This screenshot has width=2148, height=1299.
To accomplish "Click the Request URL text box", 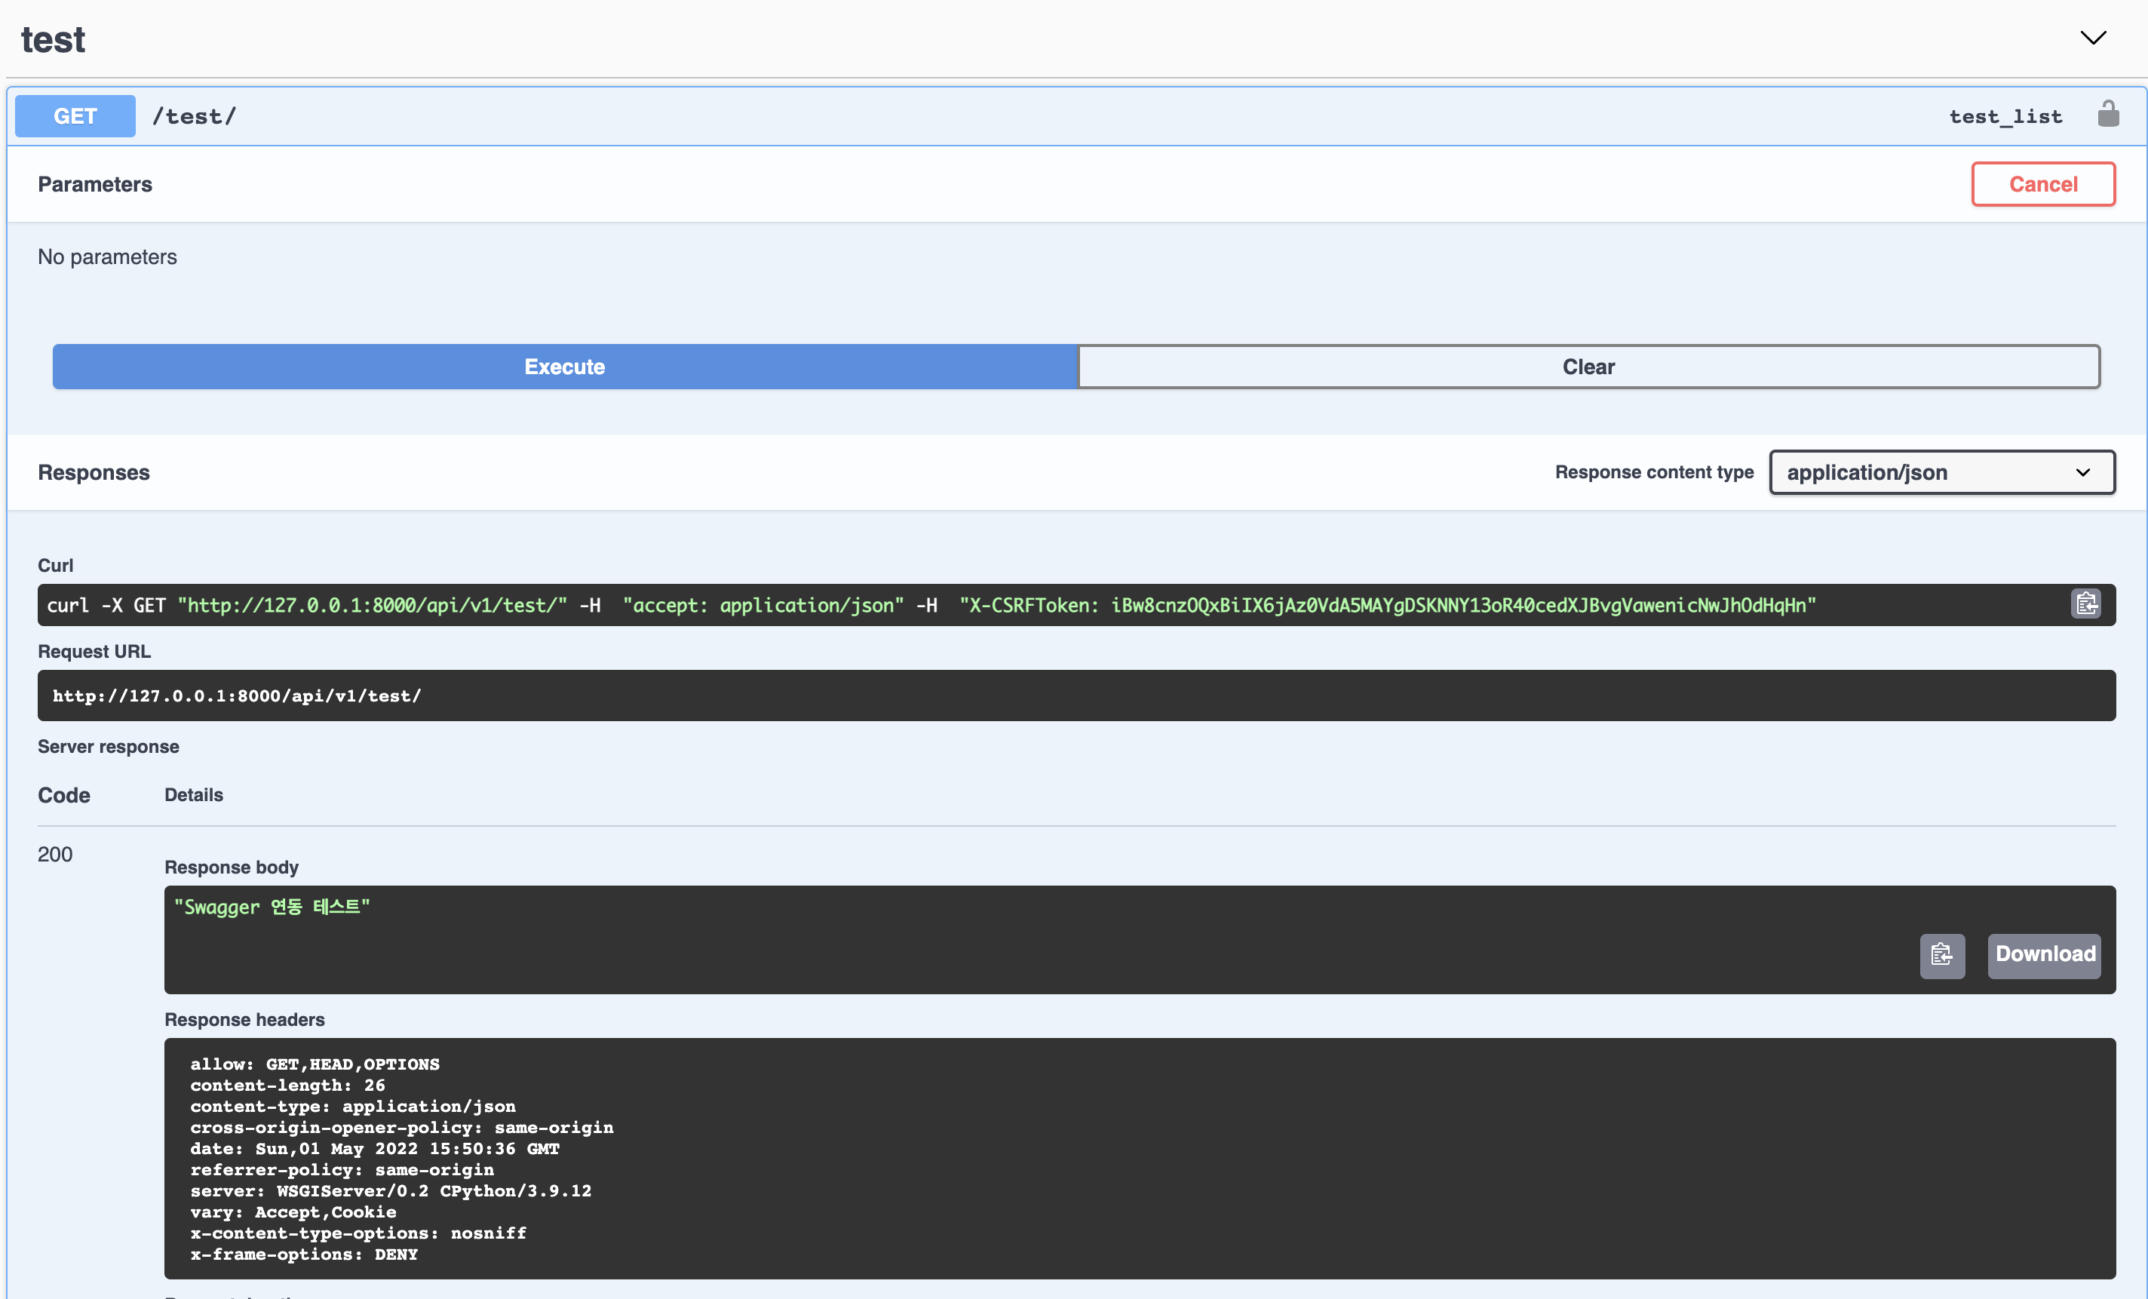I will tap(1075, 696).
